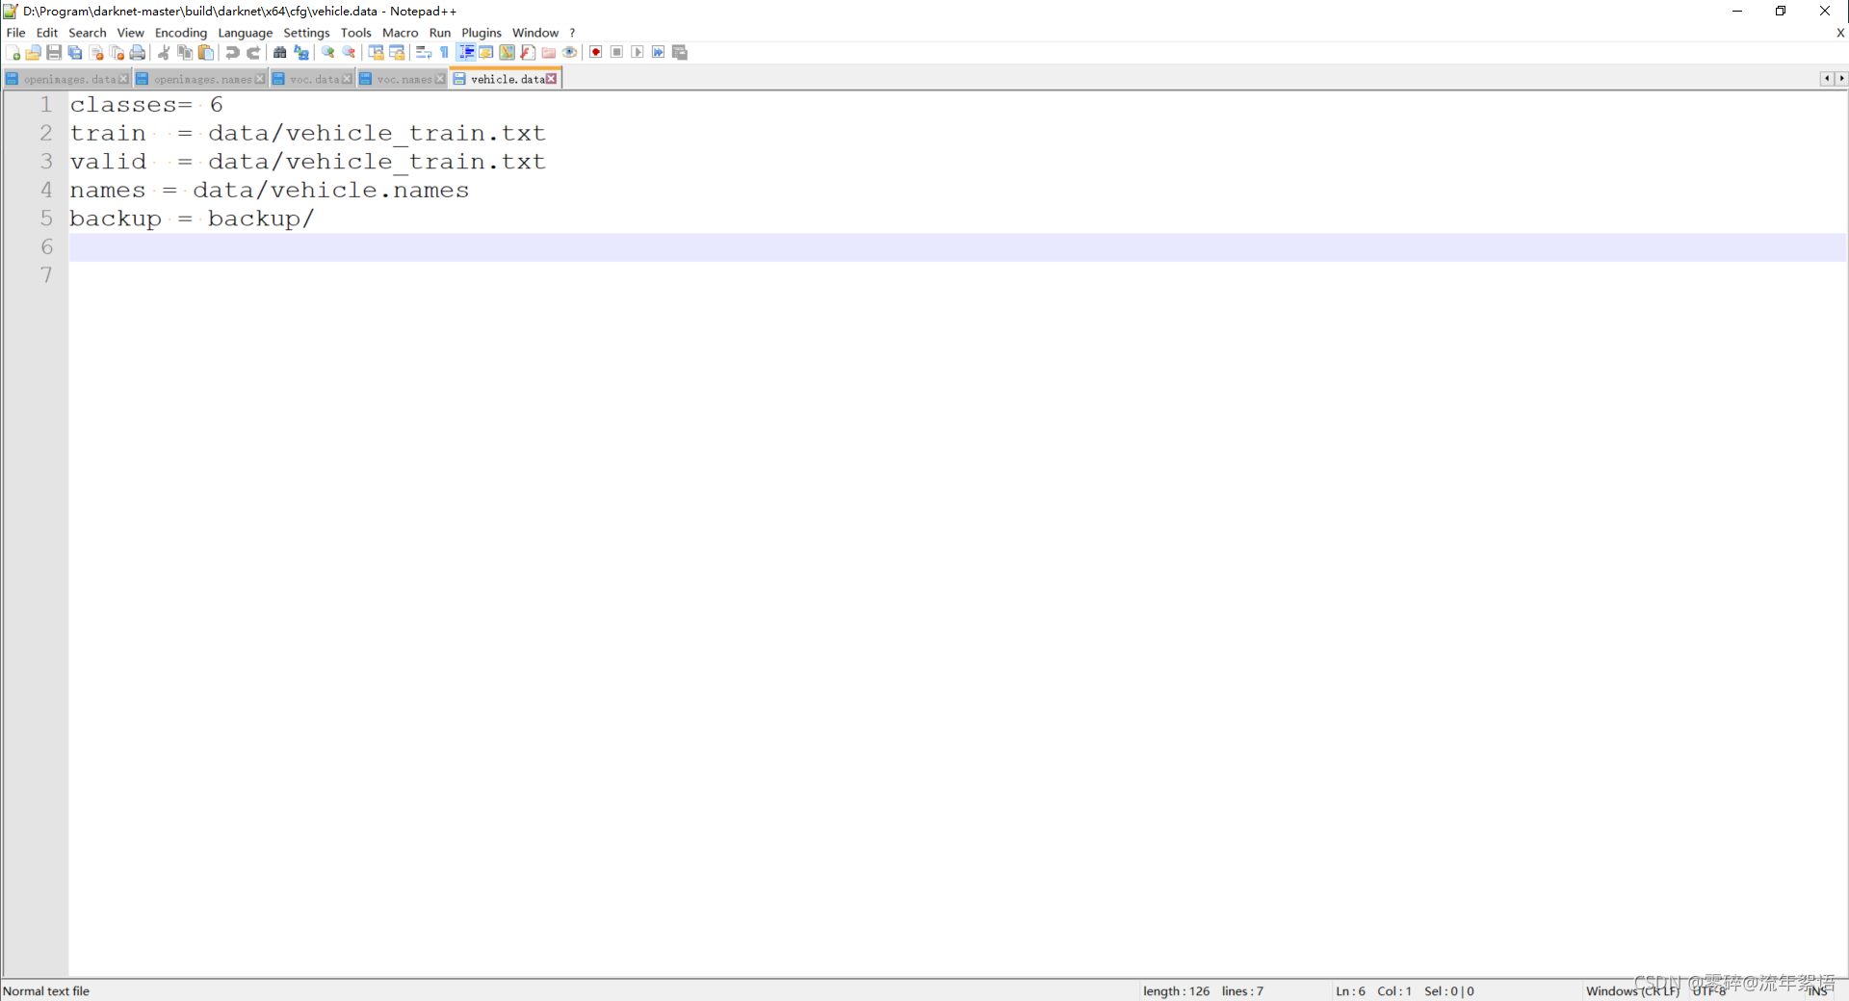1849x1001 pixels.
Task: Click the Normal text file status field
Action: [x=46, y=990]
